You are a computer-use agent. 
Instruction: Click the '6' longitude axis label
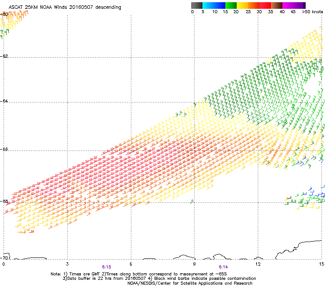pos(131,264)
